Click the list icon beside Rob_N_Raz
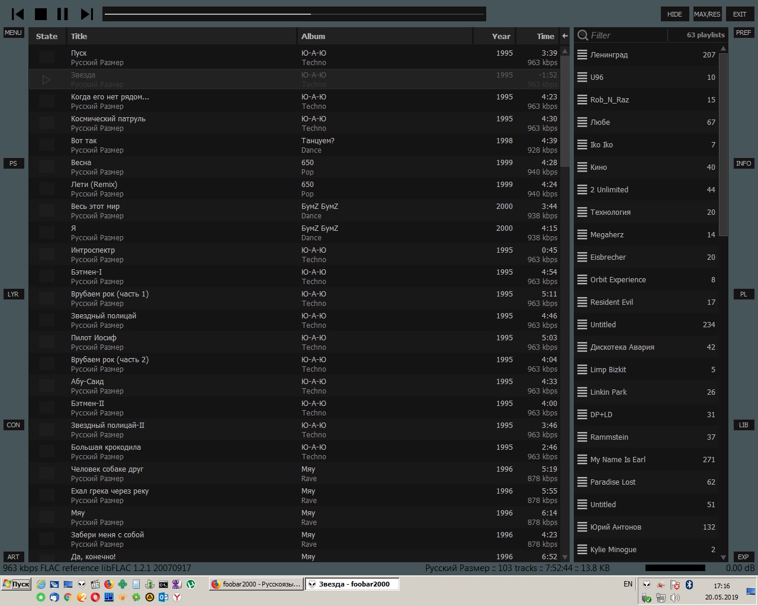The width and height of the screenshot is (758, 606). tap(582, 100)
